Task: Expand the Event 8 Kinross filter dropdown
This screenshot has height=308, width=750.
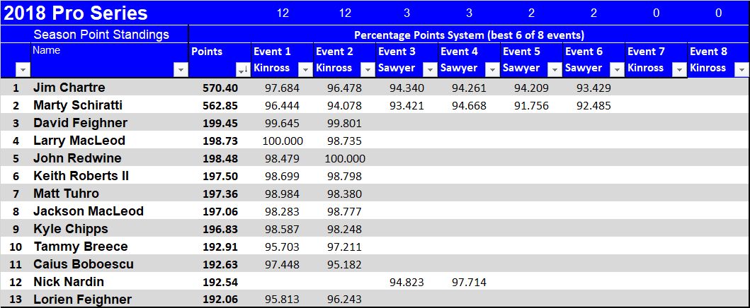Action: pyautogui.click(x=742, y=69)
